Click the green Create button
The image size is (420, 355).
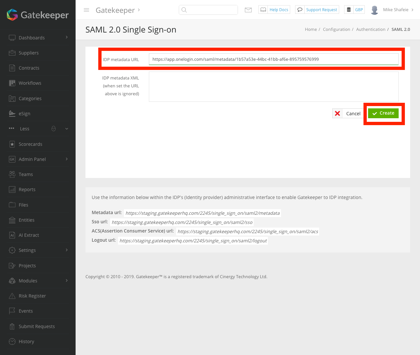[x=383, y=113]
